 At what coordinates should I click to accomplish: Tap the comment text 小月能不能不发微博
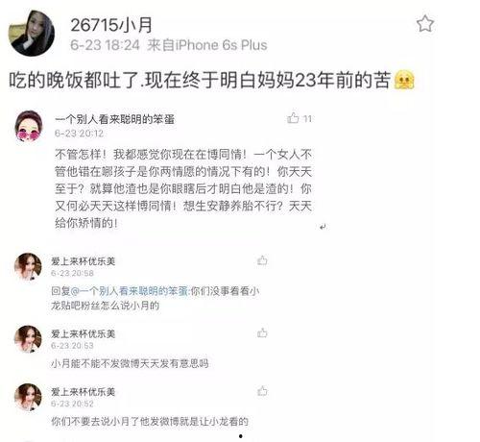[130, 363]
